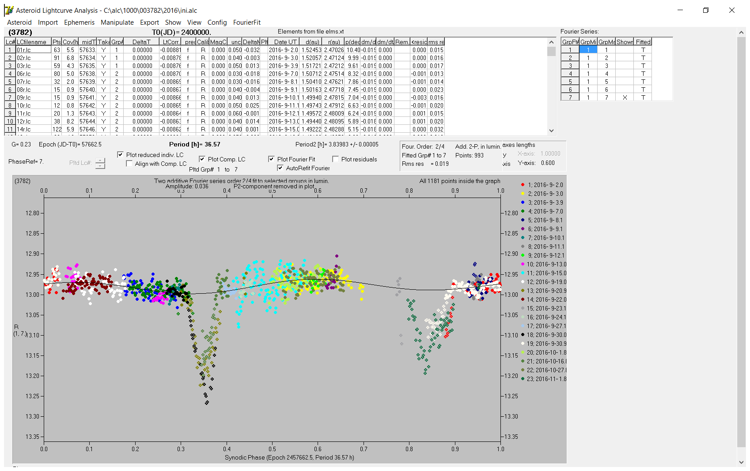Select the 06r.lc file cell
This screenshot has height=471, width=750.
pos(34,74)
